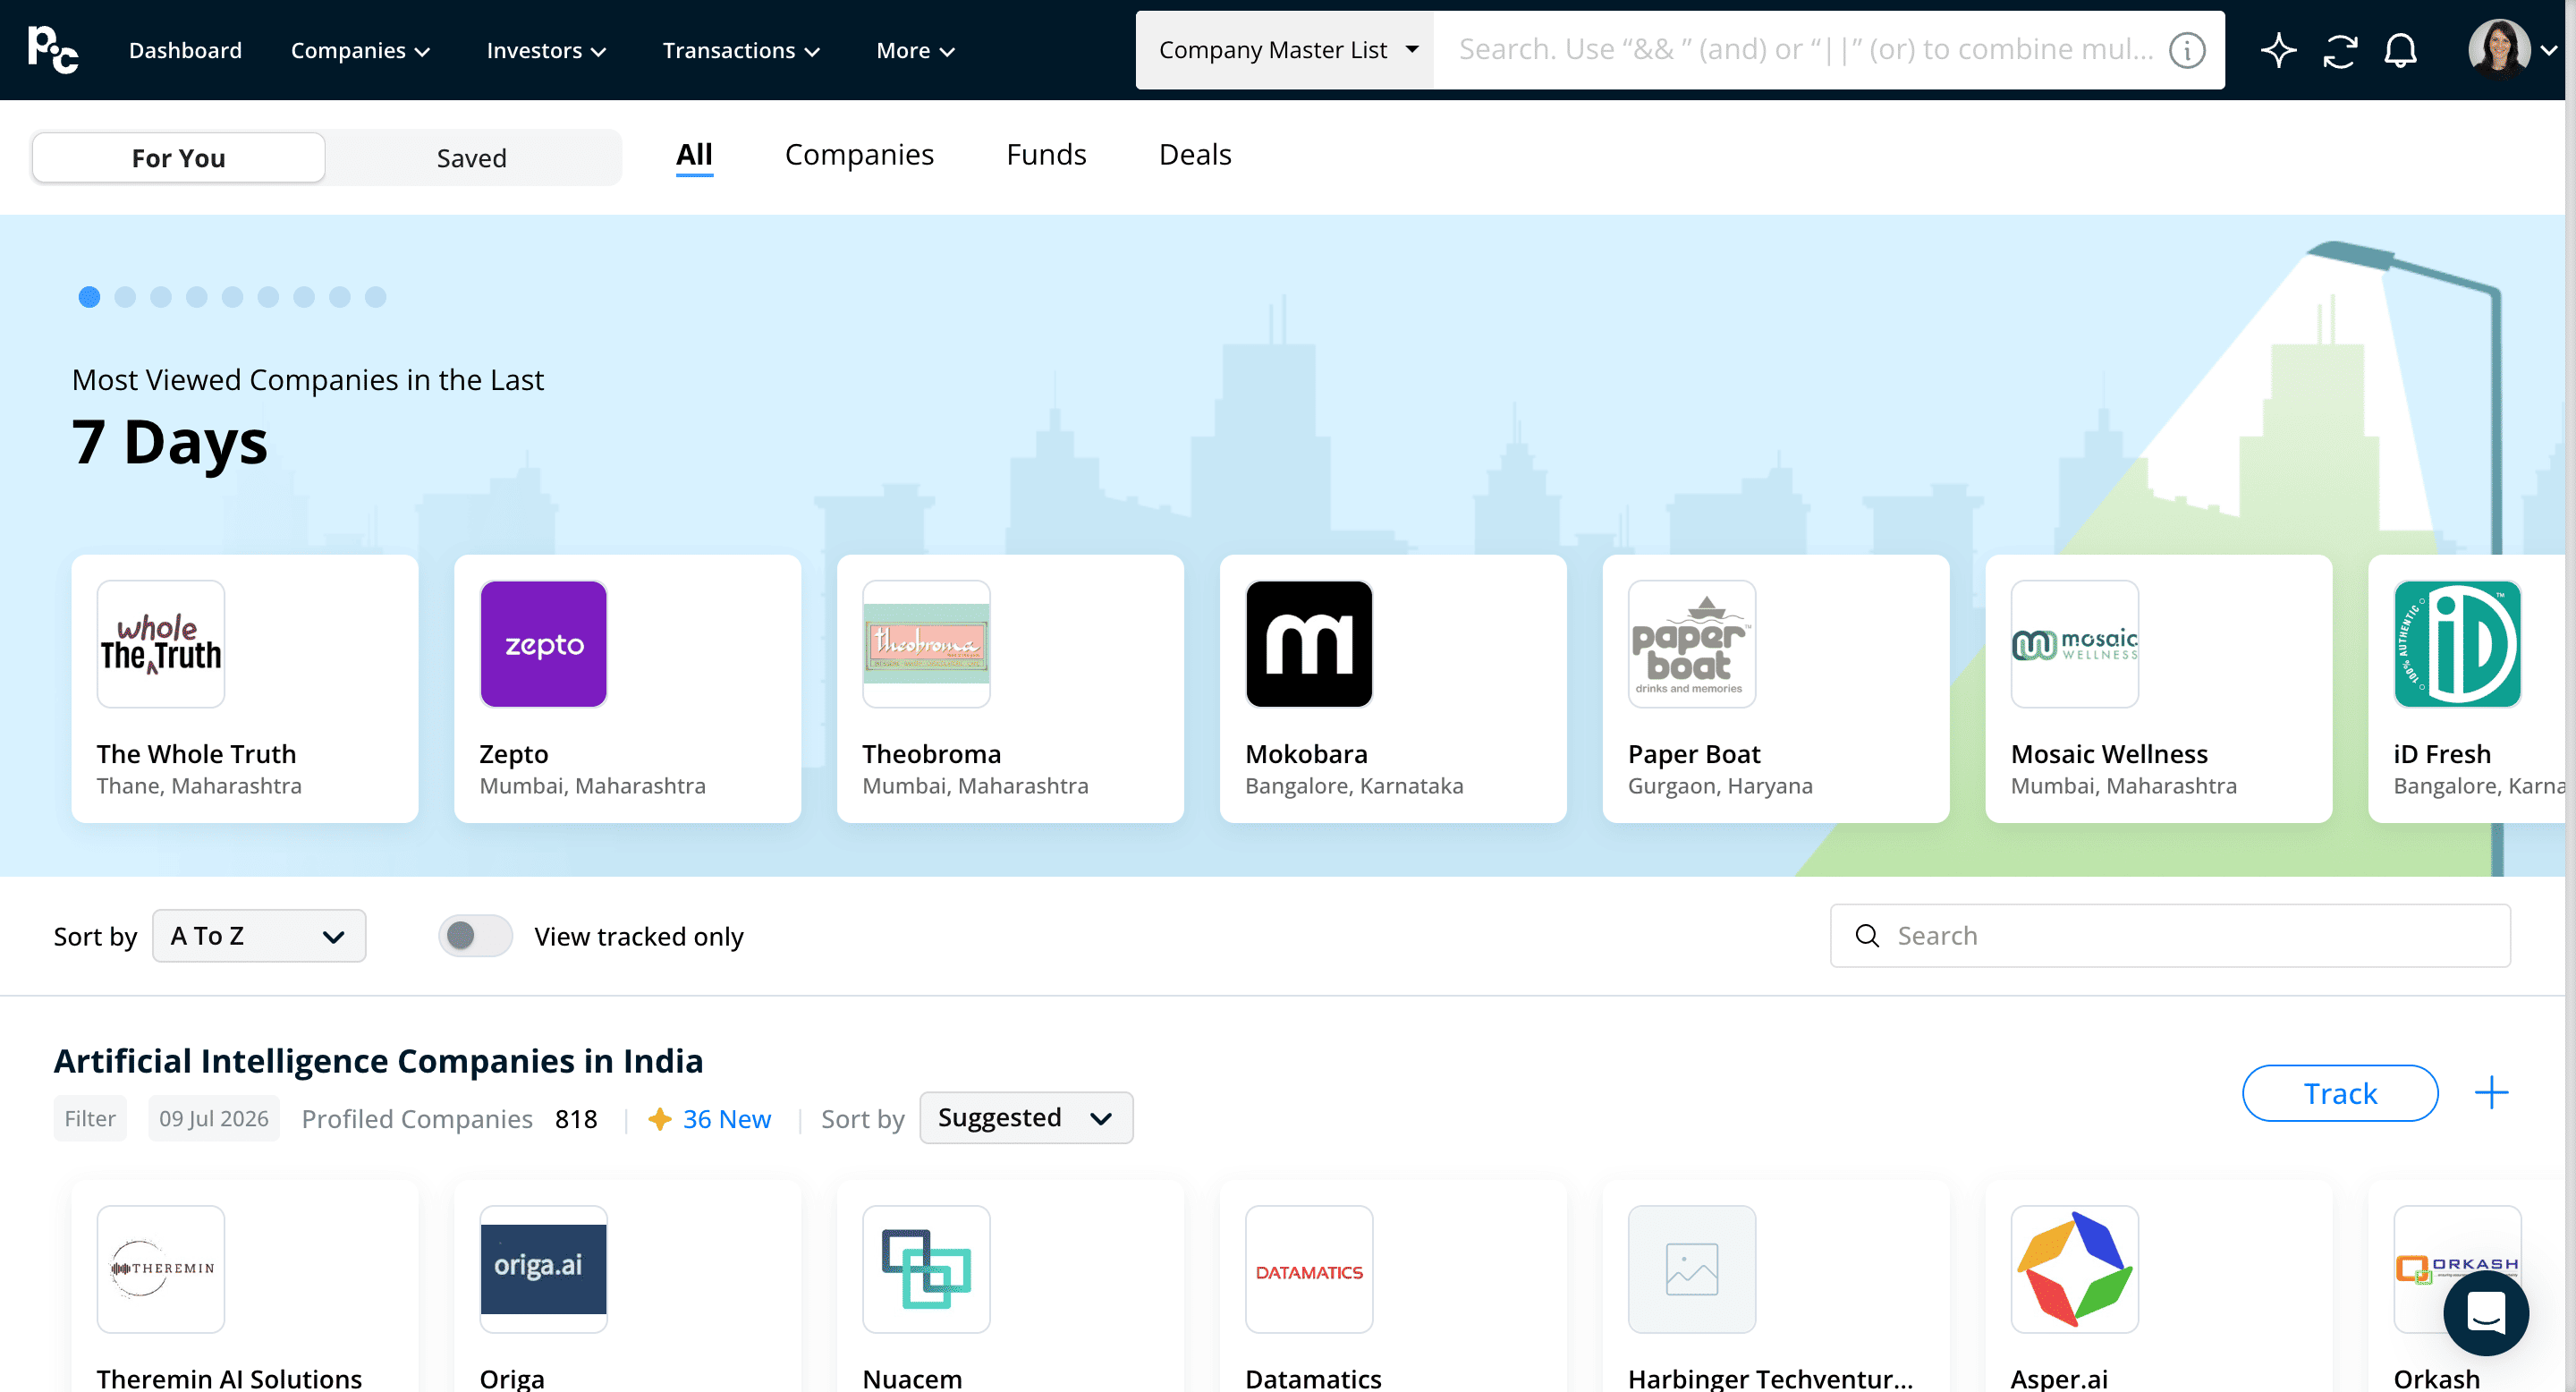Select the All tab
Viewport: 2576px width, 1392px height.
click(x=694, y=155)
